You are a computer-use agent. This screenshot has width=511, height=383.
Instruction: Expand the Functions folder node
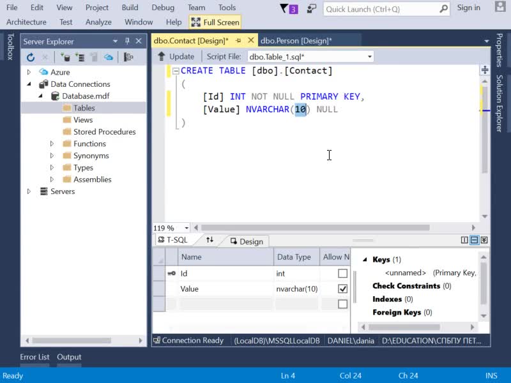point(52,144)
